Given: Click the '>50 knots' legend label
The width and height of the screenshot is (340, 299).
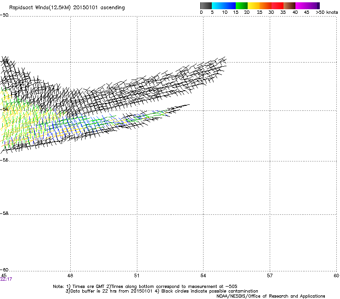Looking at the screenshot, I should coord(327,12).
